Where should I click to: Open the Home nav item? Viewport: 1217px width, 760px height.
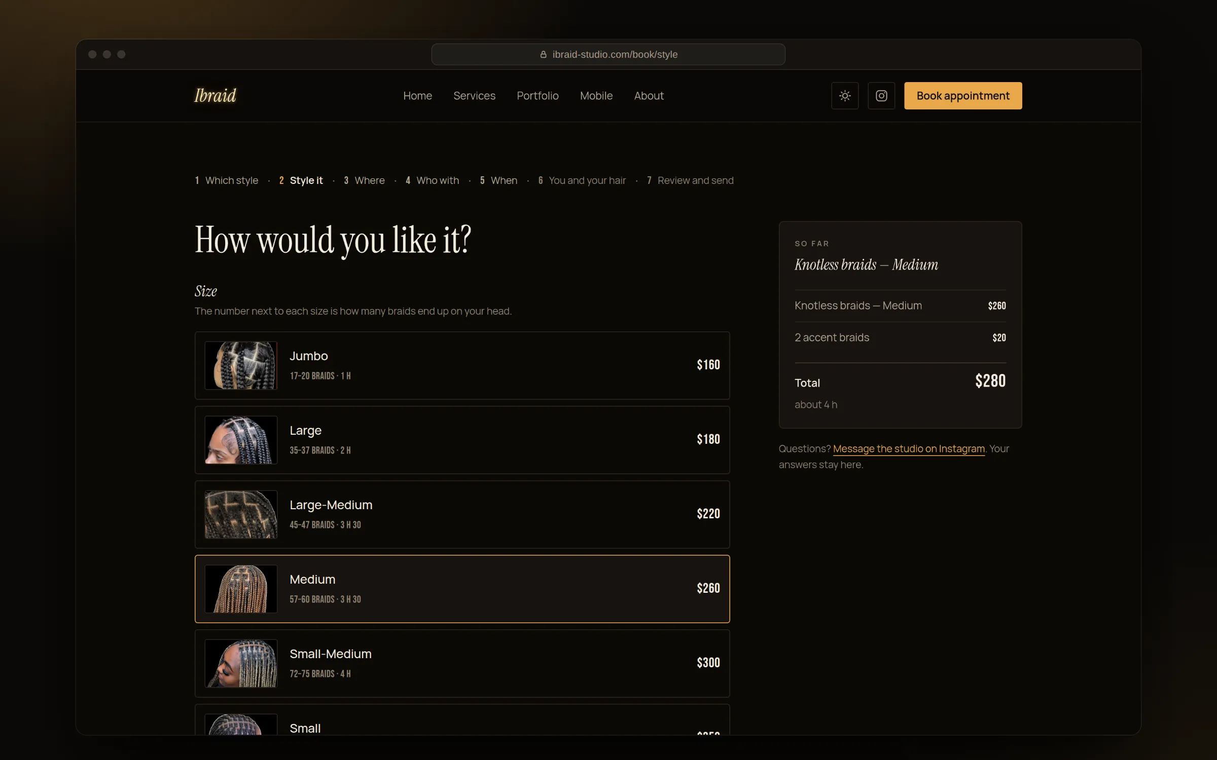pos(417,96)
